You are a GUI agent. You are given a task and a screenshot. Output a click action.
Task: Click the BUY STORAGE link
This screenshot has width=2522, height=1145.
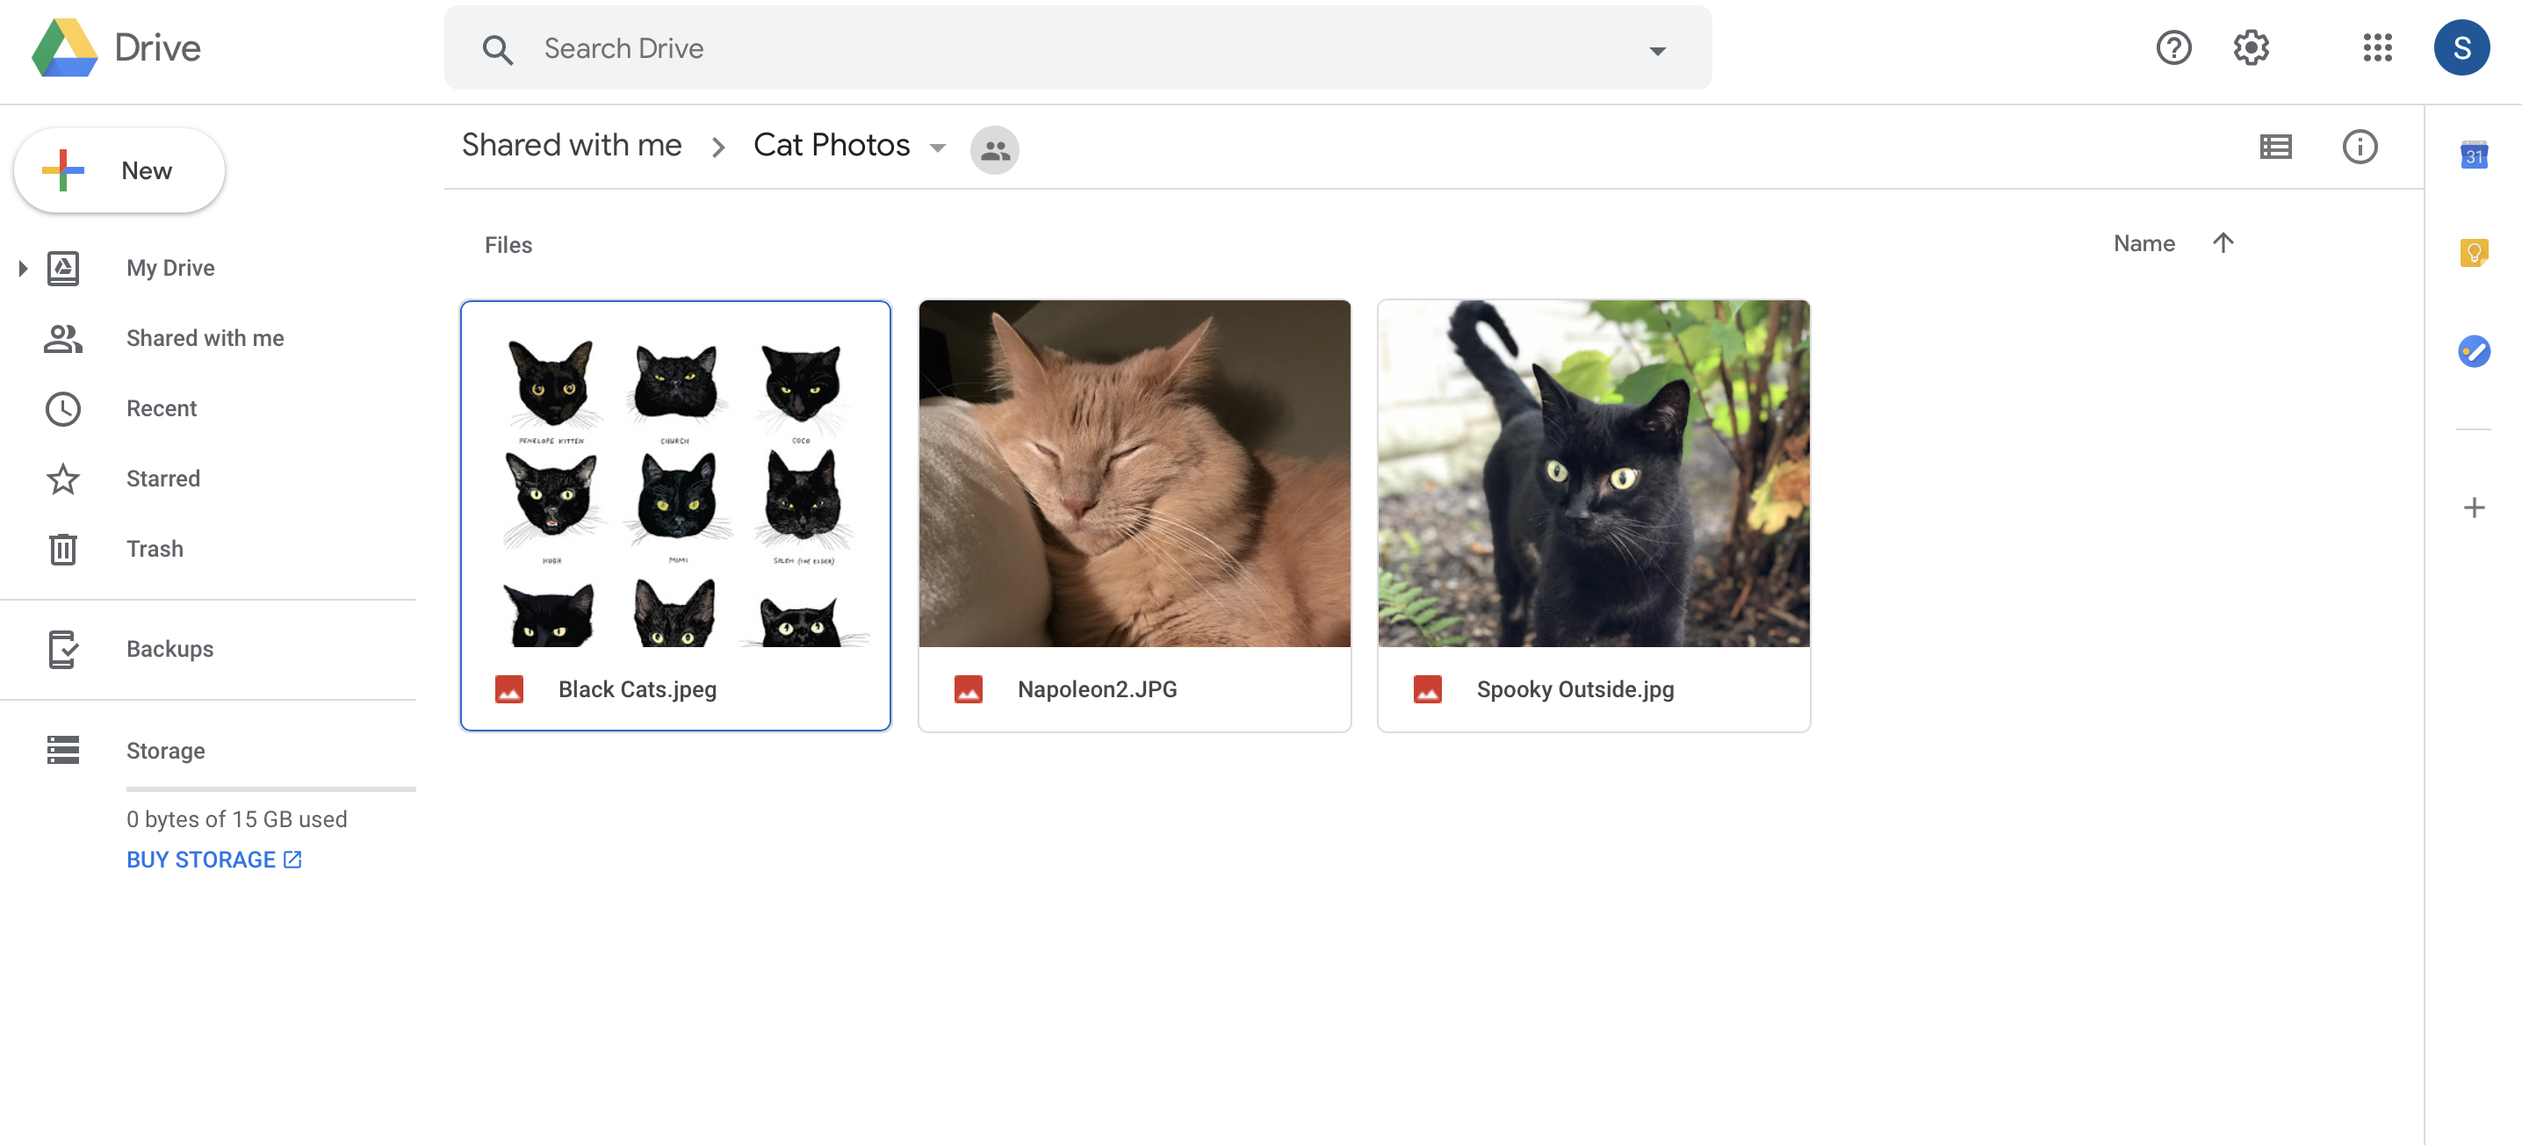tap(213, 860)
